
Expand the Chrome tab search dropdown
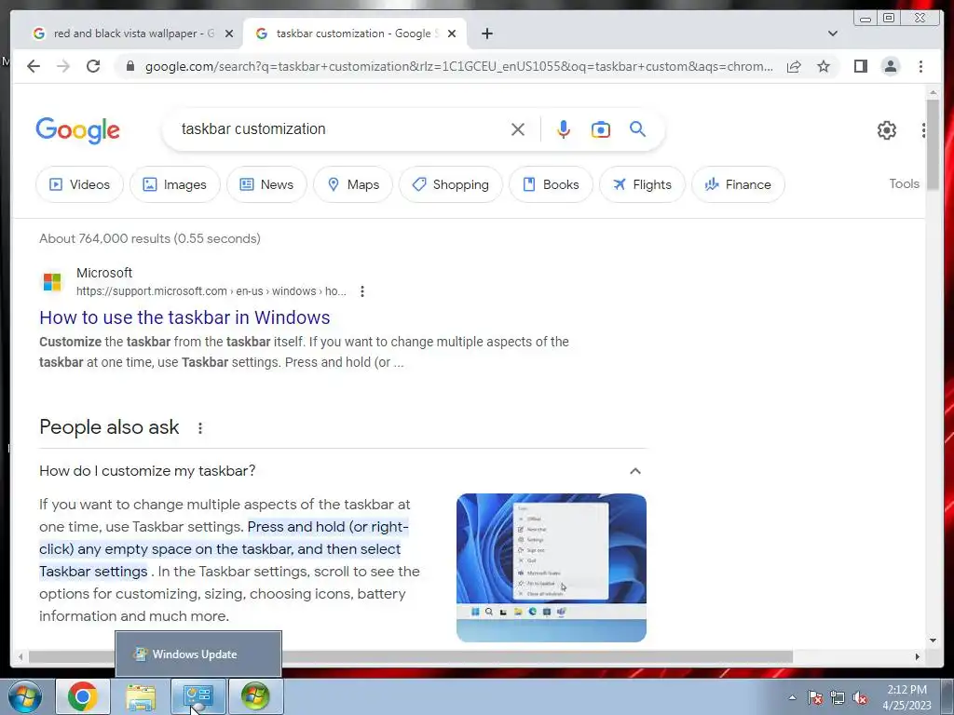[x=833, y=34]
